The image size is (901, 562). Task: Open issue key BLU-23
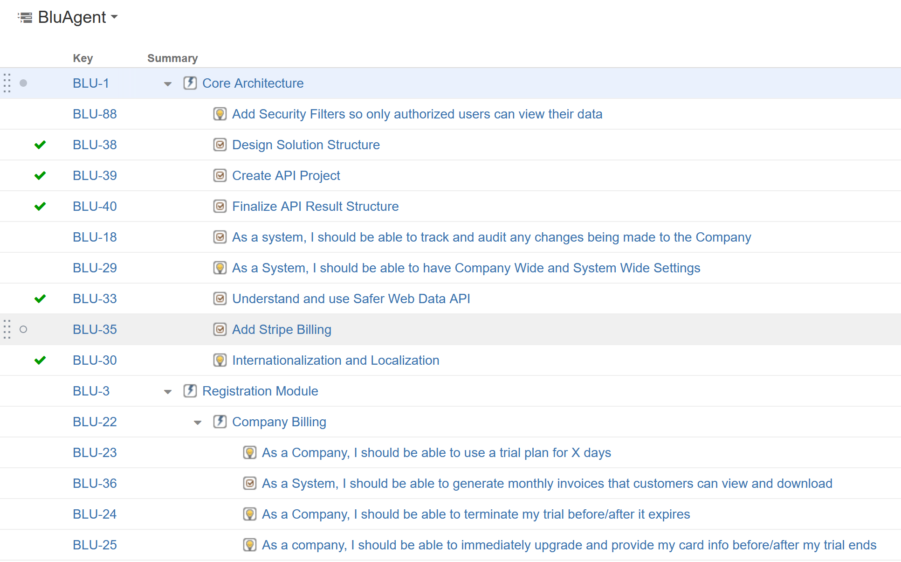pyautogui.click(x=95, y=452)
